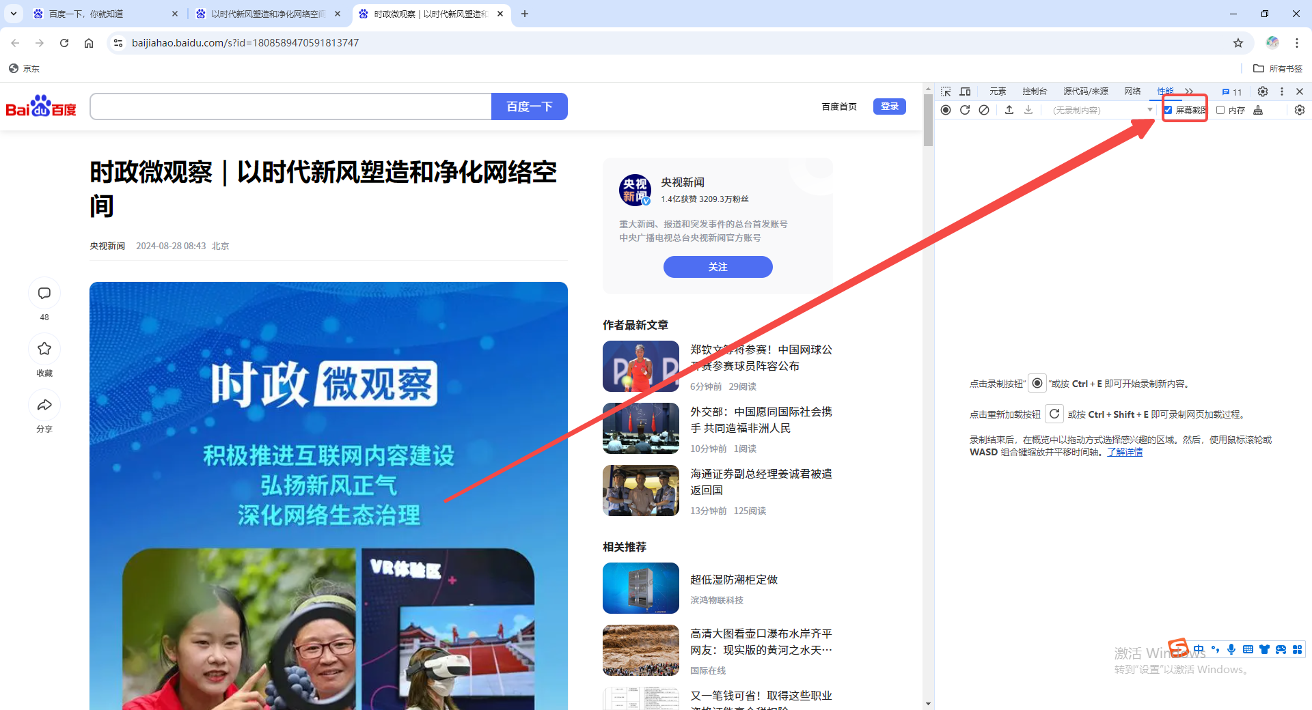The image size is (1312, 710).
Task: Click the scrollbar down arrow
Action: 928,703
